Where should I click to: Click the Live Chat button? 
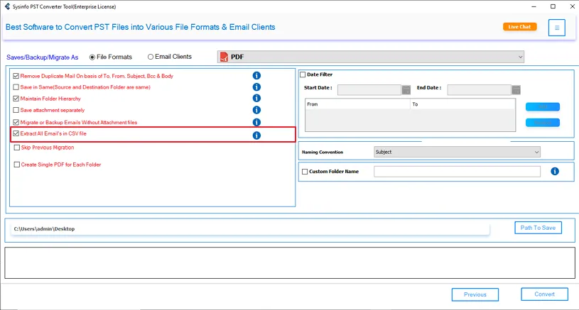[x=519, y=27]
